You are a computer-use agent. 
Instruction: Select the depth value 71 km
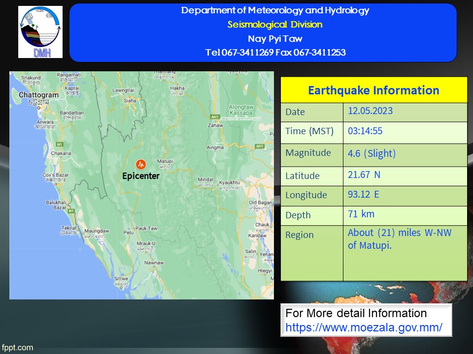pos(361,214)
